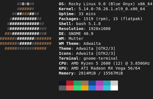Select the WM Mutter line
This screenshot has width=153, height=99.
[71, 38]
